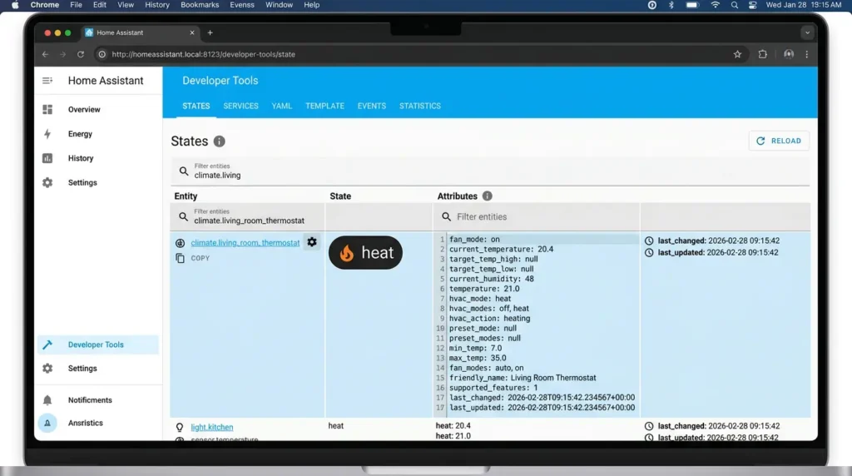
Task: Go back with the browser back arrow
Action: click(45, 54)
